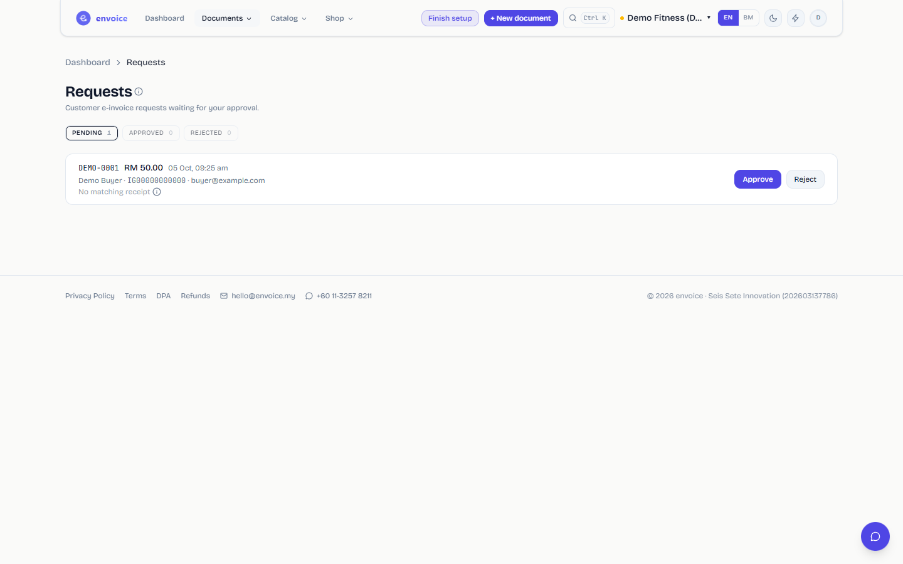
Task: Approve request DEMO-0001
Action: 758,179
